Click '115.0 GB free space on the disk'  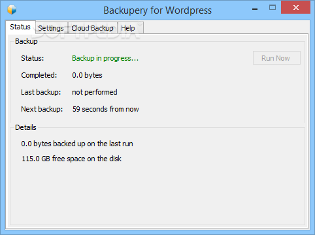pos(71,159)
